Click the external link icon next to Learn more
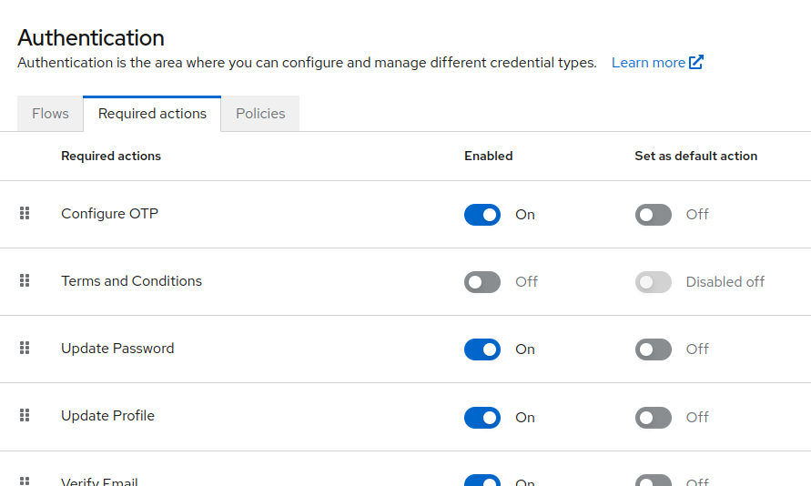The image size is (811, 486). 696,63
